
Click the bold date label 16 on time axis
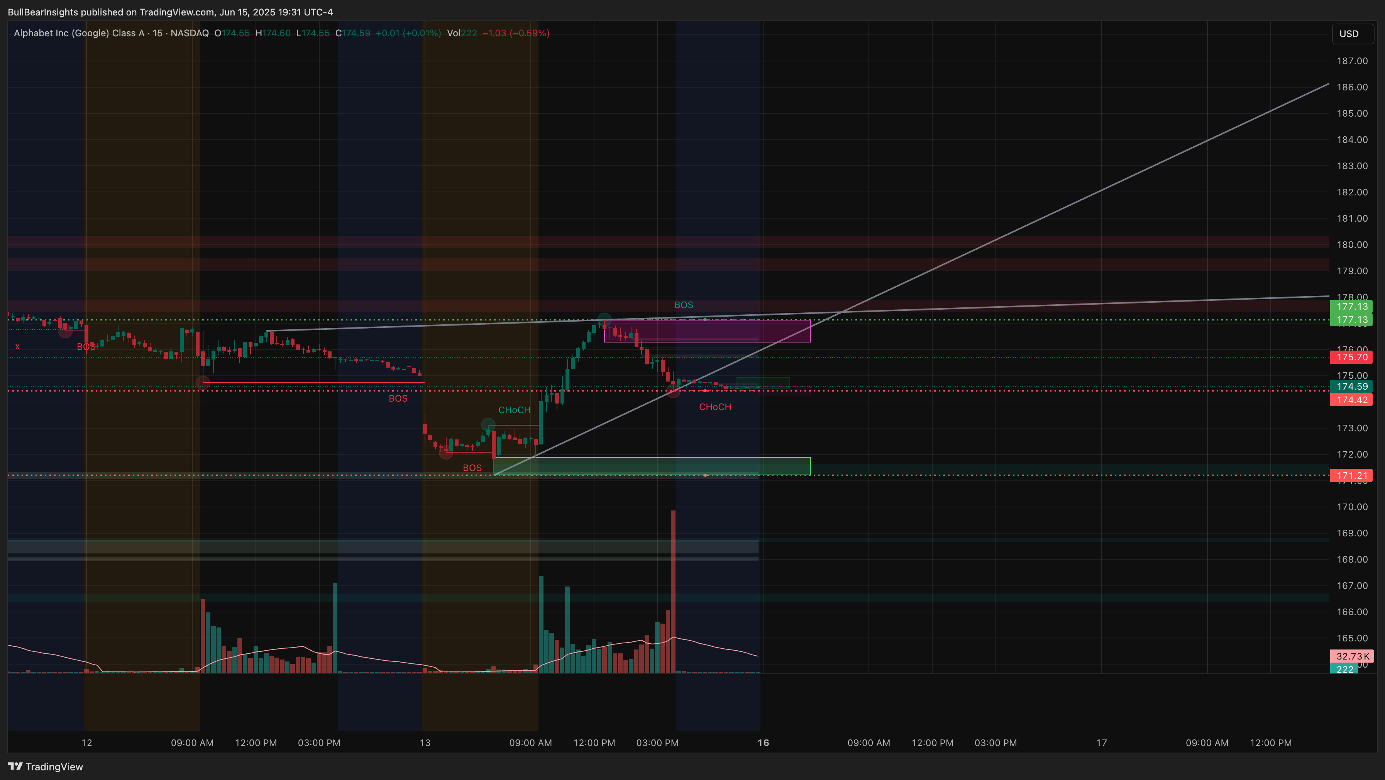coord(763,743)
